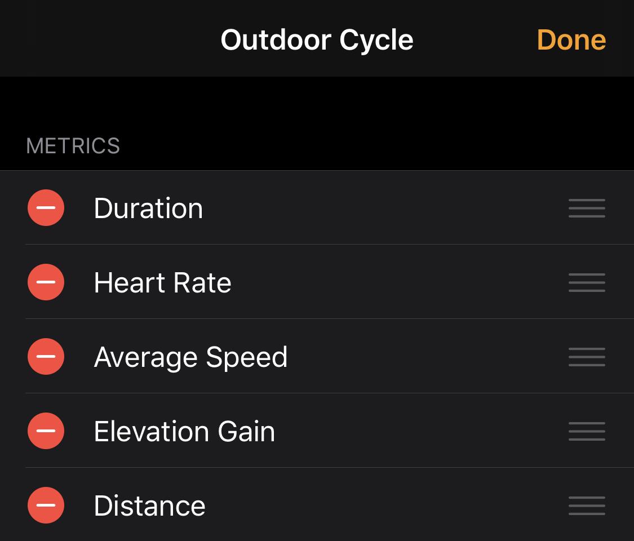Tap the Average Speed drag handle

pos(587,357)
